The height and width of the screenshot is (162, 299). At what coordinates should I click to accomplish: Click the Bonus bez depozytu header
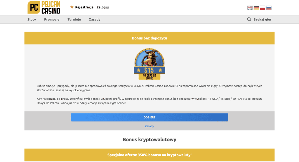149,38
